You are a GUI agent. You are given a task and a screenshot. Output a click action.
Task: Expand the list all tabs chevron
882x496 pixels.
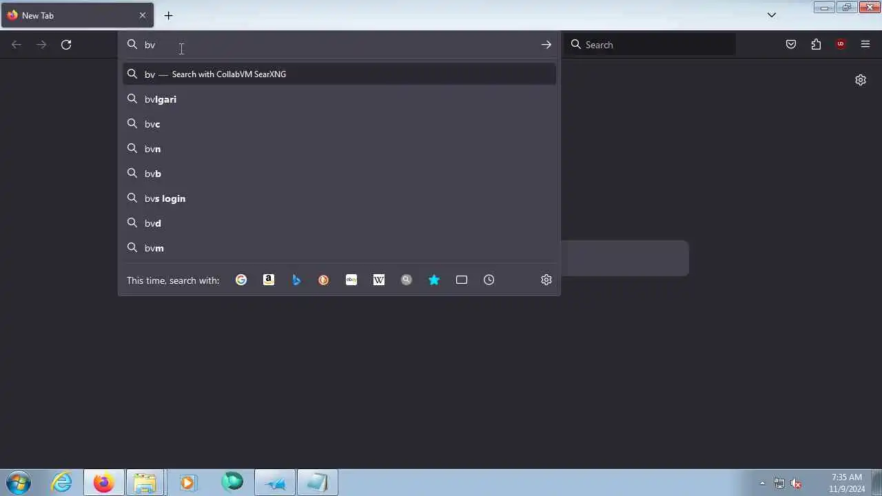coord(772,15)
